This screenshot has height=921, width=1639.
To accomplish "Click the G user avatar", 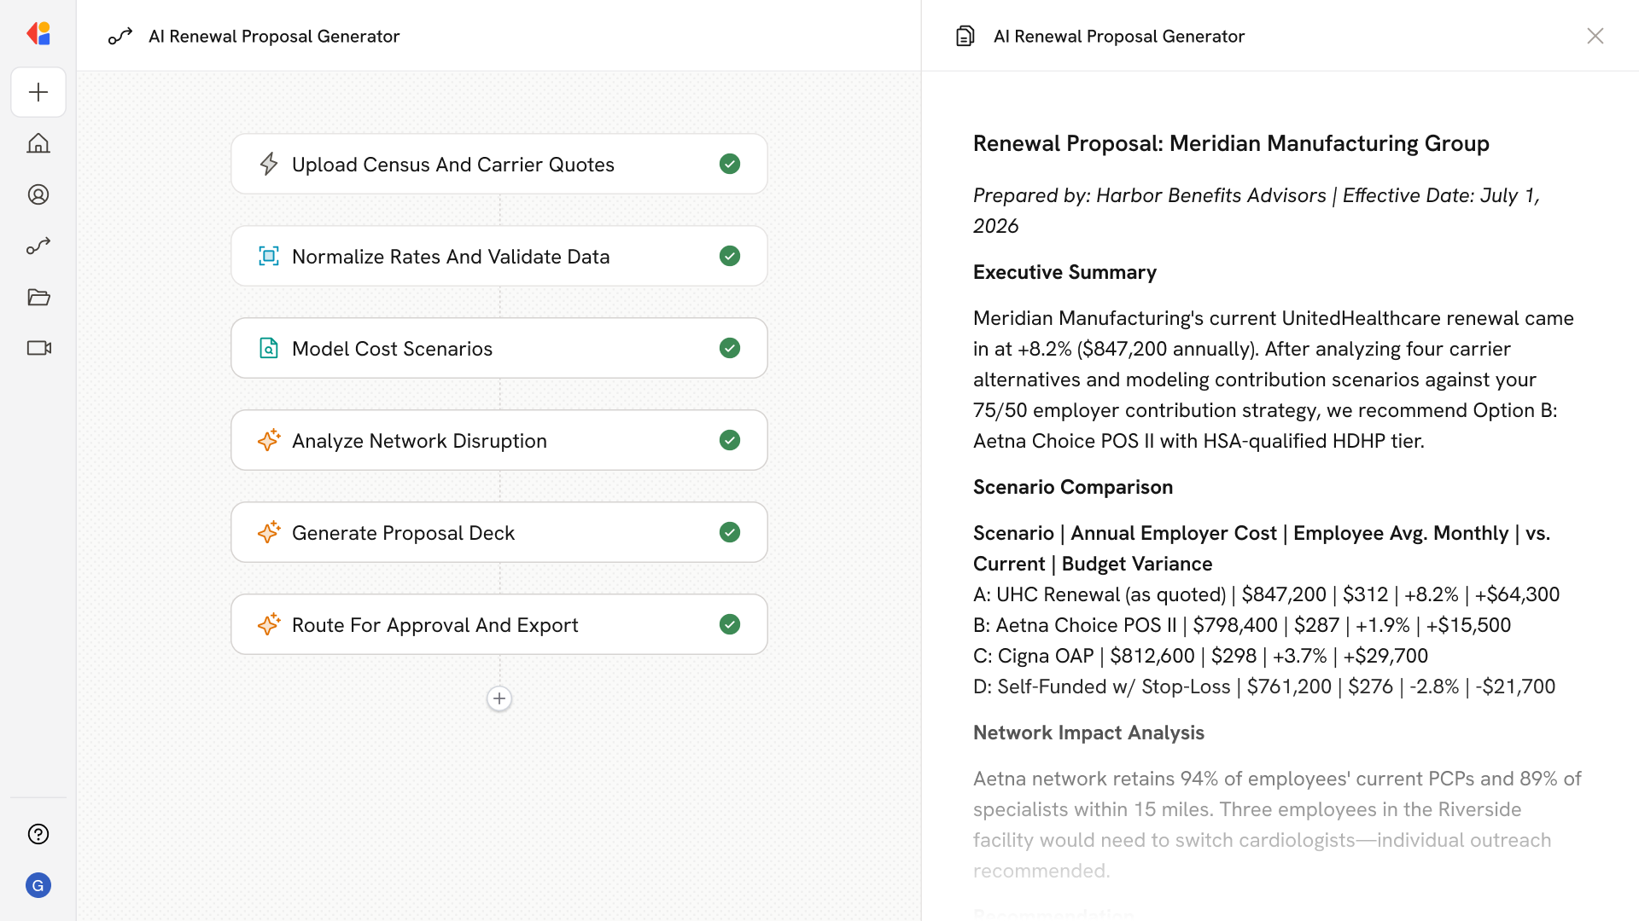I will point(38,885).
